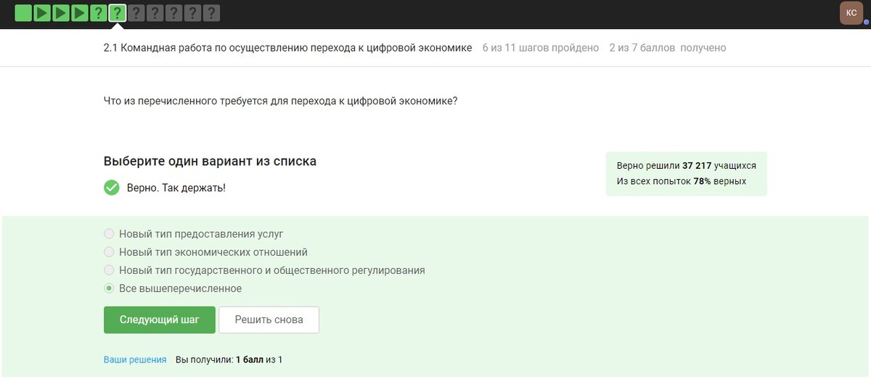Image resolution: width=871 pixels, height=379 pixels.
Task: Go to unfinished quiz step 10
Action: point(193,13)
